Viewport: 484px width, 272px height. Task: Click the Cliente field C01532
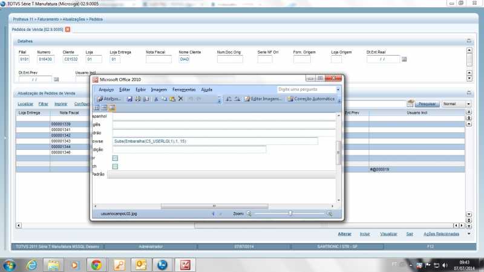point(71,59)
